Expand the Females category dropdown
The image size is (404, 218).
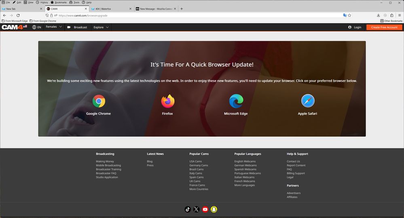point(54,27)
